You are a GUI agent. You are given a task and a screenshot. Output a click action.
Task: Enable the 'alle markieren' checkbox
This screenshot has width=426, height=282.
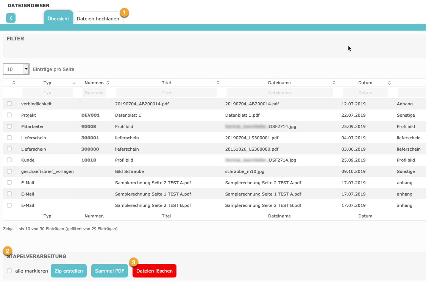pos(9,271)
